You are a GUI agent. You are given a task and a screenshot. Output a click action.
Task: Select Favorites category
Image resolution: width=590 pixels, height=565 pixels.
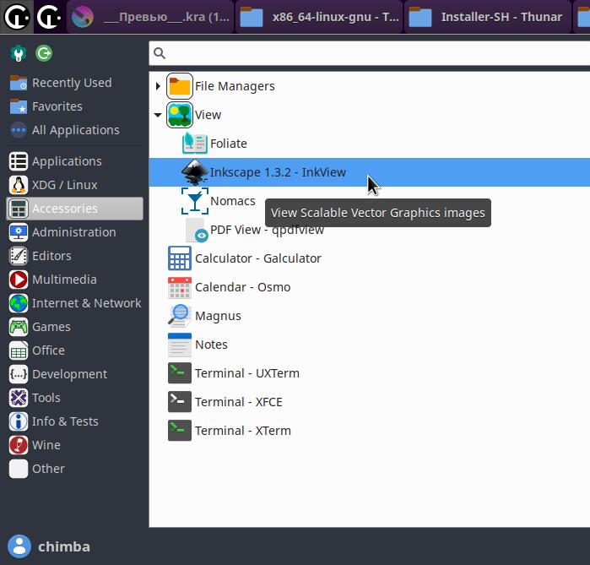(x=75, y=106)
